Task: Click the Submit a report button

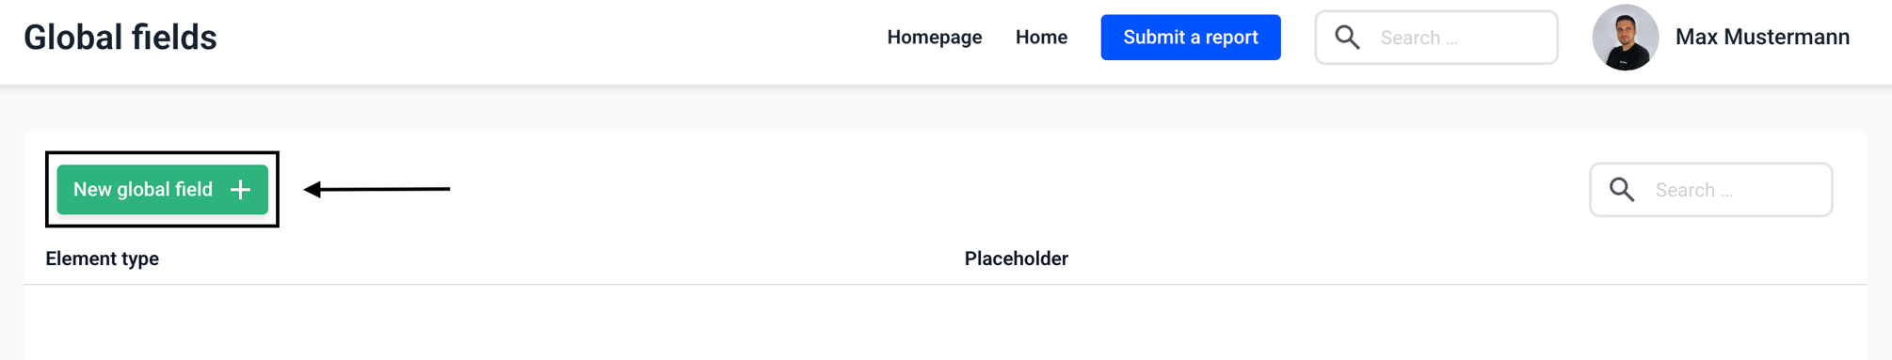Action: tap(1191, 38)
